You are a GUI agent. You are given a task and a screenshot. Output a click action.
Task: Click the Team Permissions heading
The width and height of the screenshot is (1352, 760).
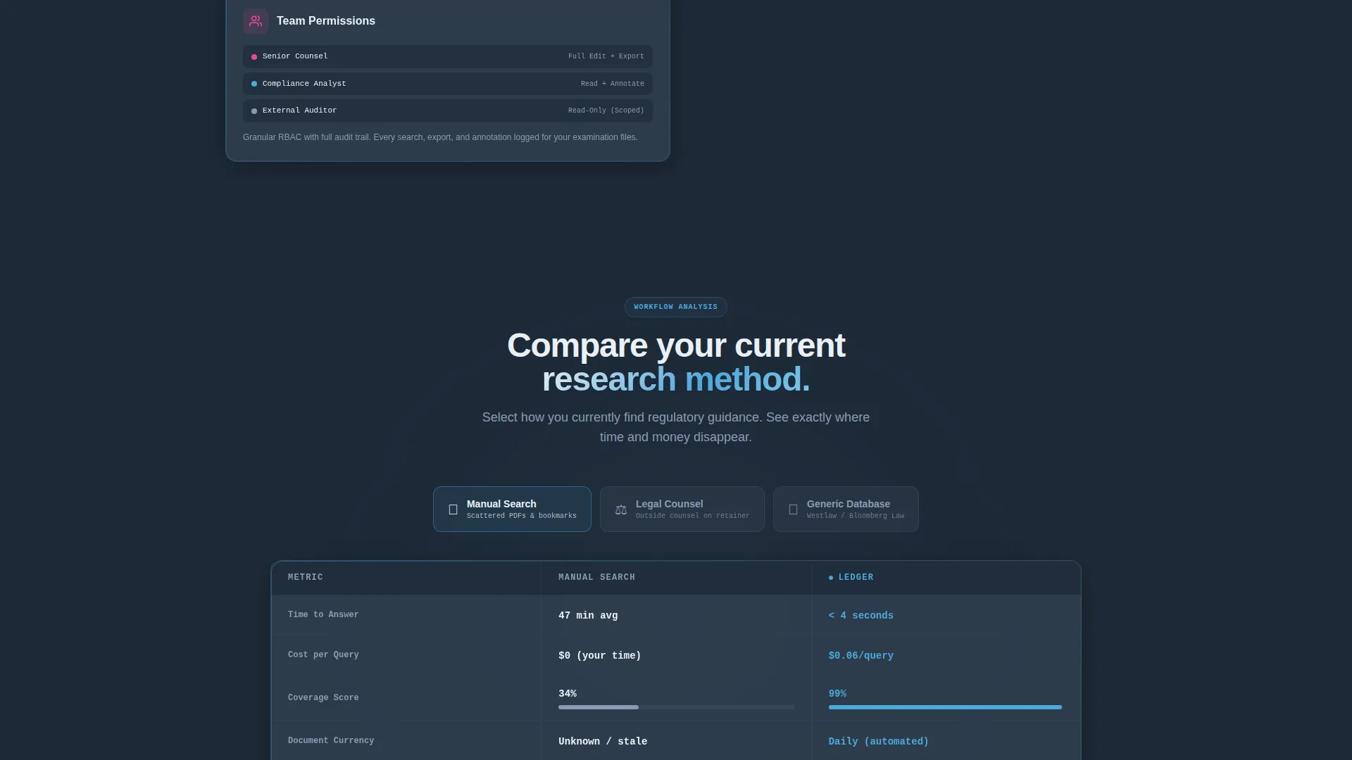click(x=325, y=21)
